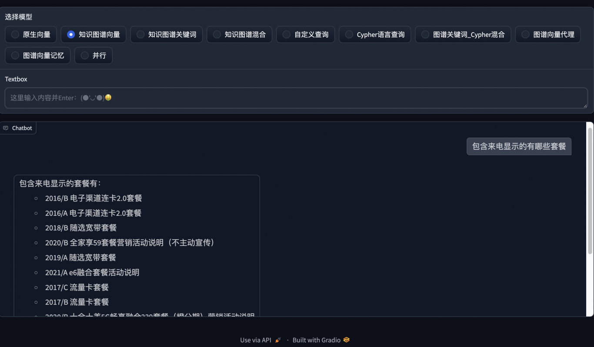Choose the 图谱向量记忆 model
Image resolution: width=594 pixels, height=347 pixels.
coord(37,55)
